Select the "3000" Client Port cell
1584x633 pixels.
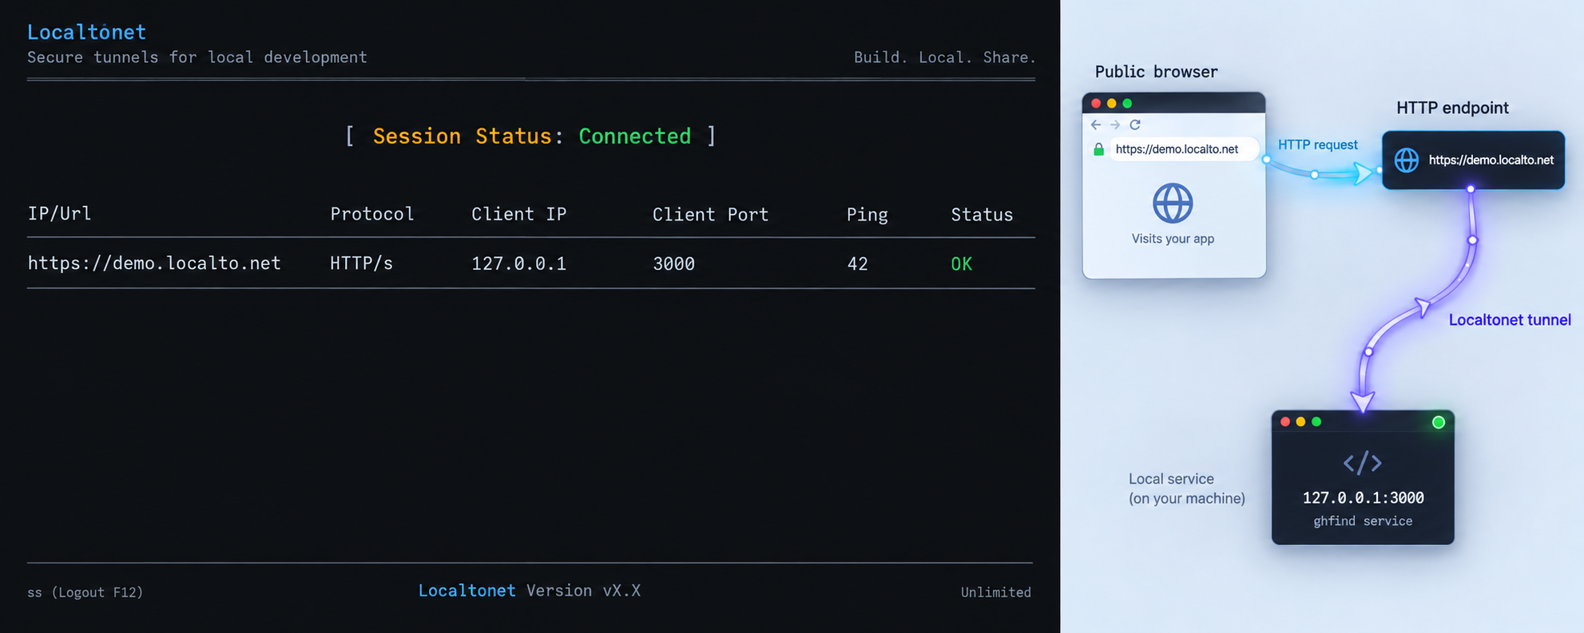[673, 263]
